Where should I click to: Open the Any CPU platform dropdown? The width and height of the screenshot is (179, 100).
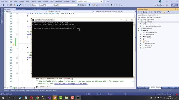click(x=46, y=5)
